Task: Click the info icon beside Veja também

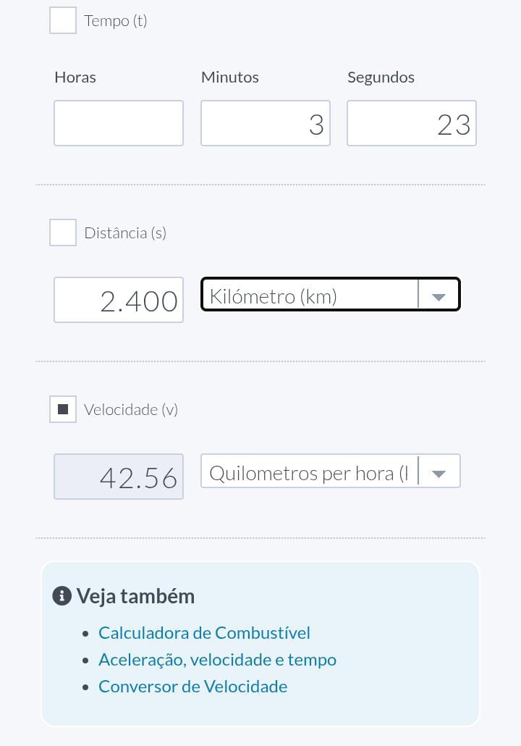Action: (x=62, y=596)
